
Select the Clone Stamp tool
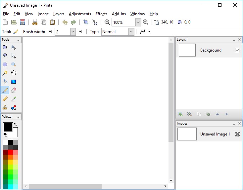coord(5,107)
